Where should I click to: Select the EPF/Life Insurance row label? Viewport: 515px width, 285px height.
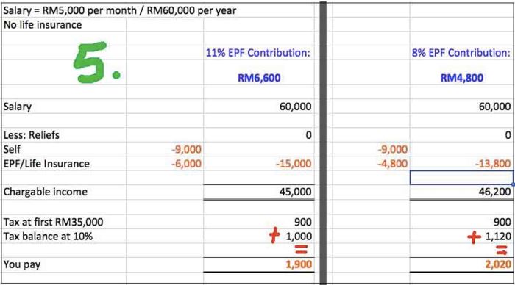coord(46,164)
